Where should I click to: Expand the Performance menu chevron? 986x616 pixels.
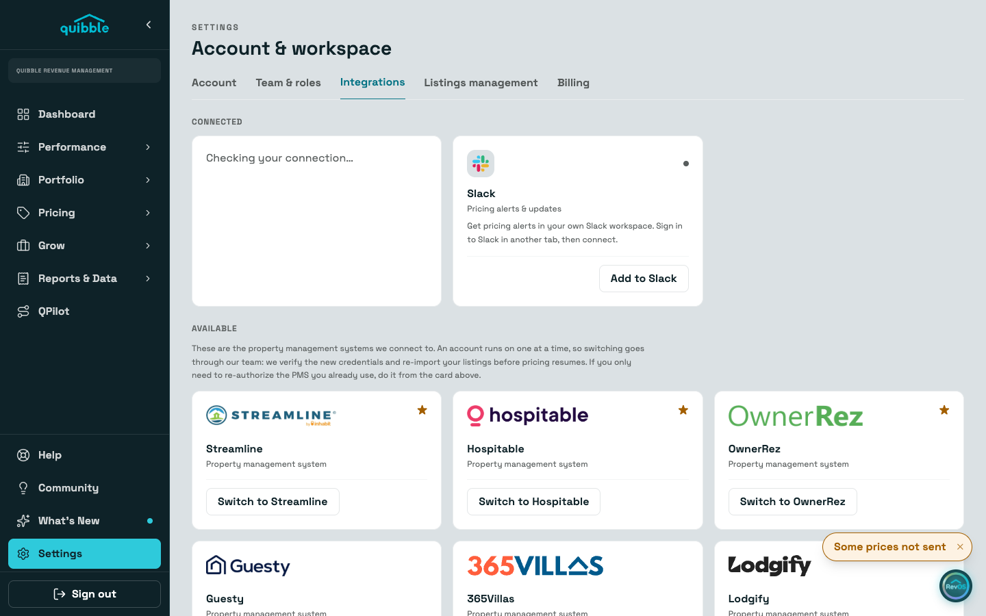tap(148, 147)
